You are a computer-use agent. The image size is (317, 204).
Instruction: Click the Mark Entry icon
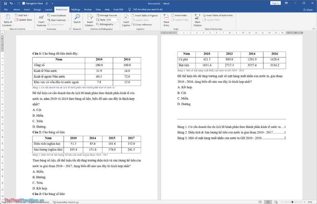coord(166,19)
